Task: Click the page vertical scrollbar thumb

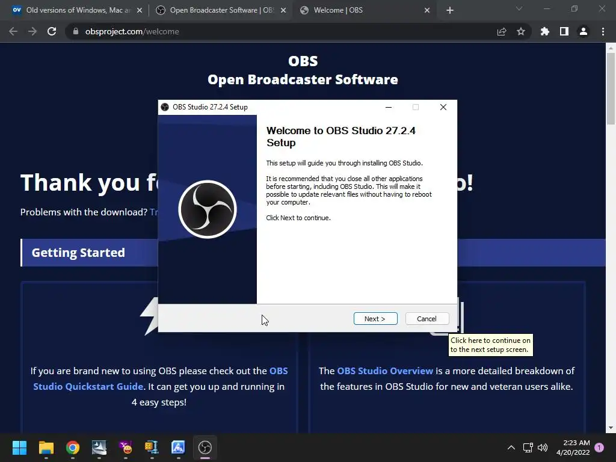Action: (x=611, y=89)
